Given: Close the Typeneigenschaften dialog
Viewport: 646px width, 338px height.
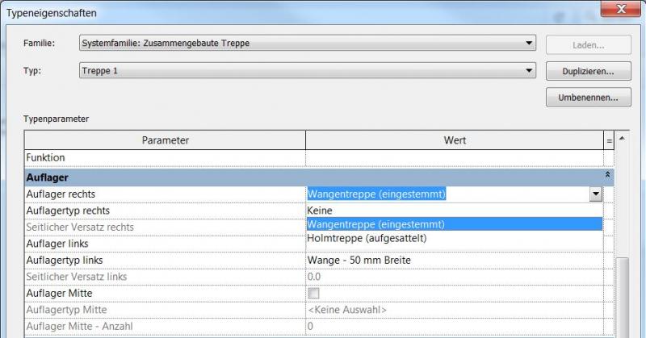Looking at the screenshot, I should 623,9.
